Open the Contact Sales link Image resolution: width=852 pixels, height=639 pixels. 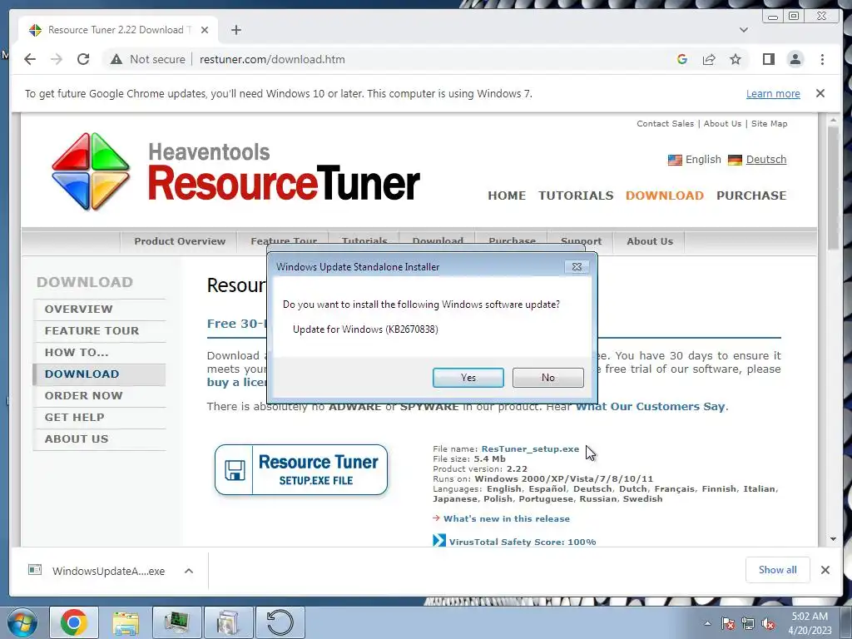665,123
